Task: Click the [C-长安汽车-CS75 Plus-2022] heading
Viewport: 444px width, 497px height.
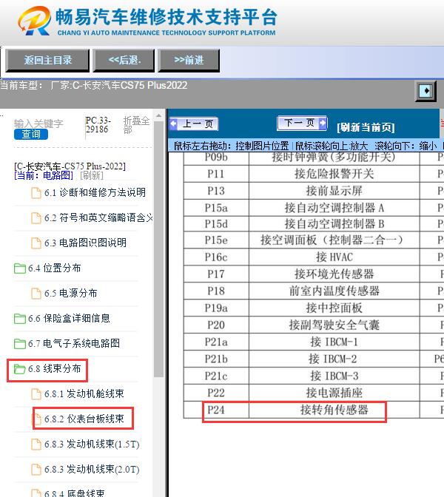Action: click(x=70, y=166)
